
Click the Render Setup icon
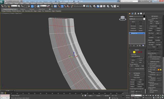tap(112, 6)
